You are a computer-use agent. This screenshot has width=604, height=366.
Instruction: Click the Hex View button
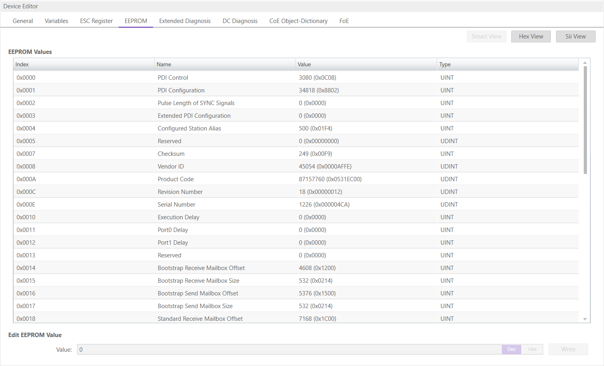pos(531,36)
